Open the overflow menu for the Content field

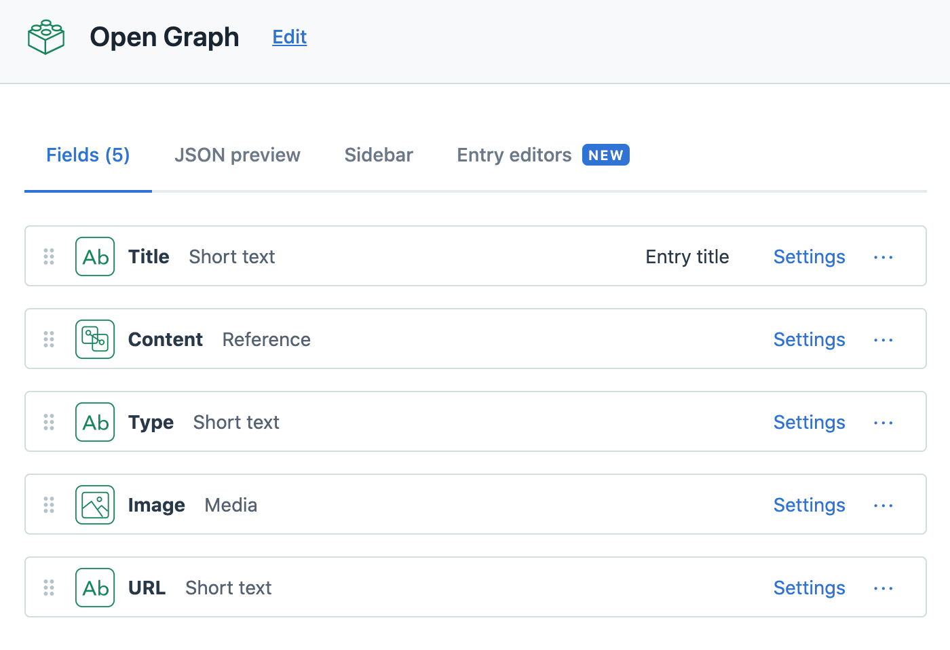[883, 339]
